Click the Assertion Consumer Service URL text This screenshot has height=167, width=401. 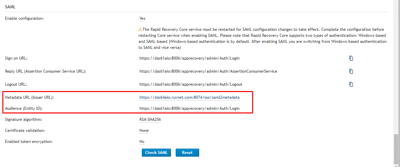coord(208,71)
